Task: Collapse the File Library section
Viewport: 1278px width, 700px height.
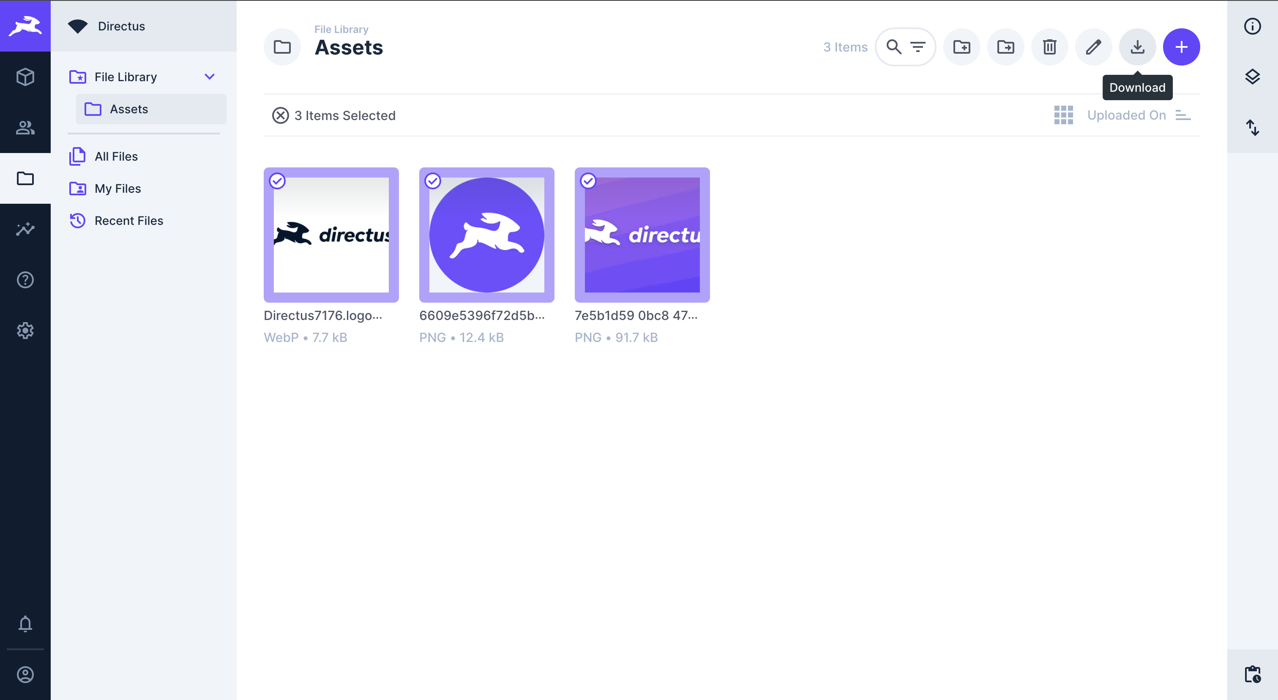Action: click(x=209, y=77)
